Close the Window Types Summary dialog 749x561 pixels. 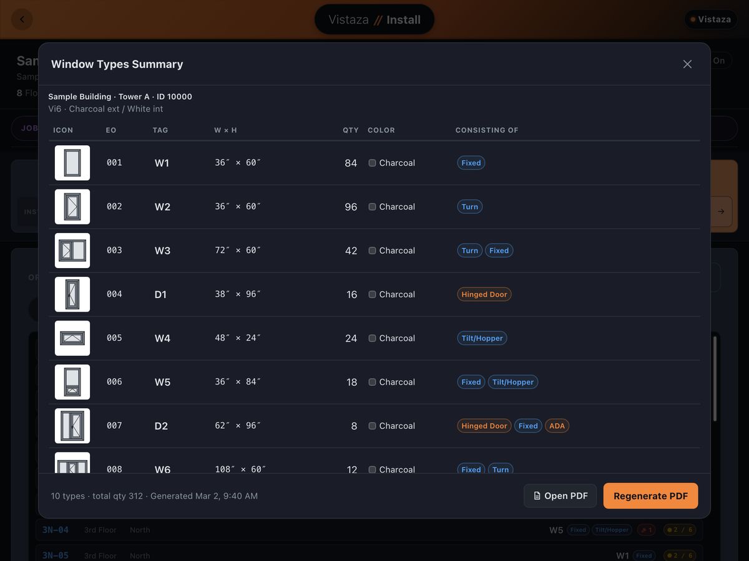point(687,64)
